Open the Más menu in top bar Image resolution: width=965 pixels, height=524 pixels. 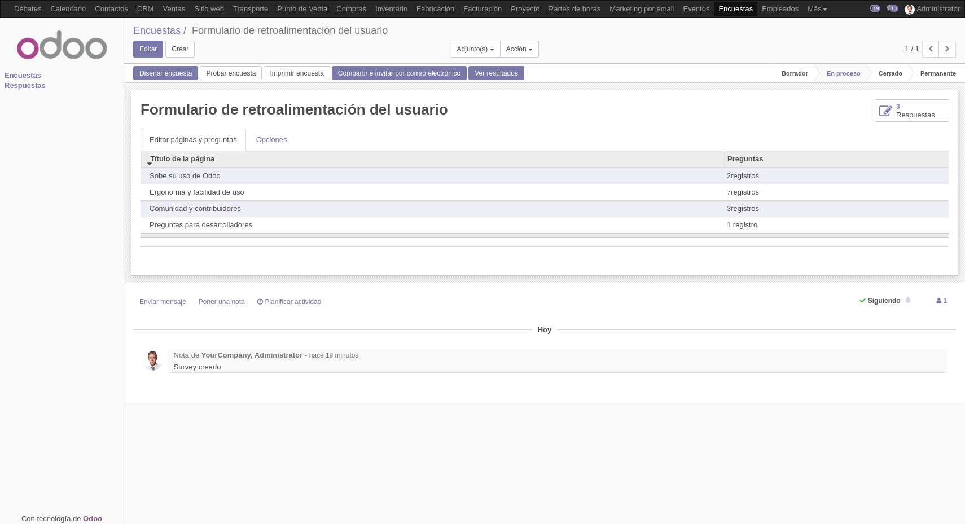817,9
